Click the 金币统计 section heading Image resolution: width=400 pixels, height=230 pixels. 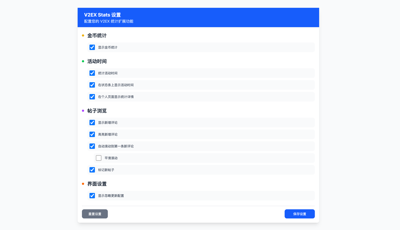97,36
